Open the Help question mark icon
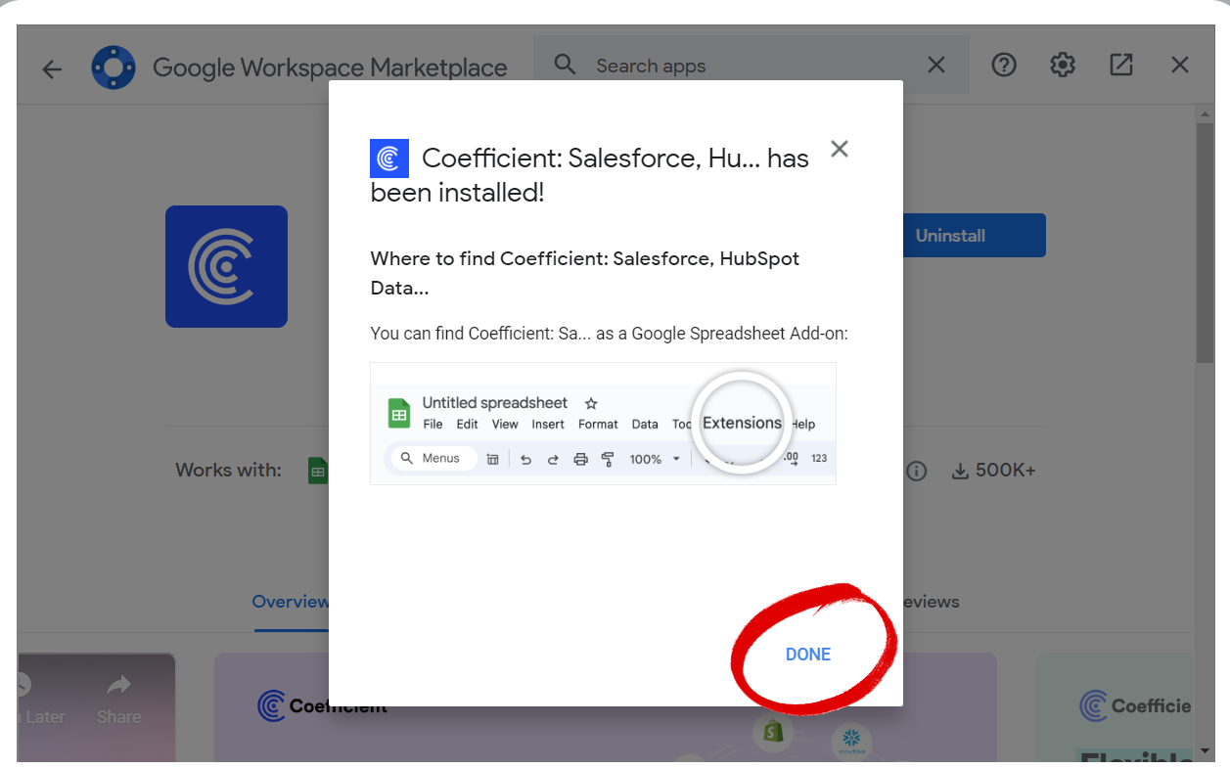Viewport: 1230px width, 769px height. click(x=1004, y=66)
